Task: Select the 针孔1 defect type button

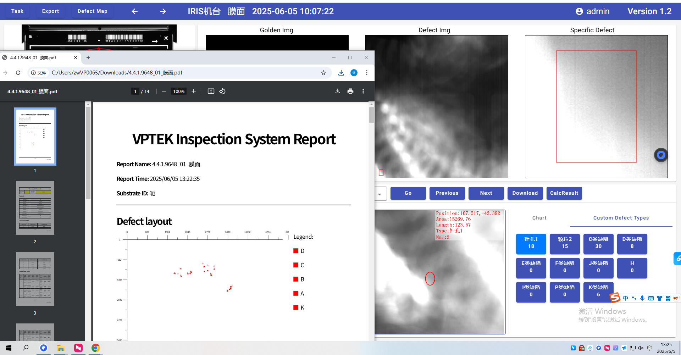Action: (x=531, y=244)
